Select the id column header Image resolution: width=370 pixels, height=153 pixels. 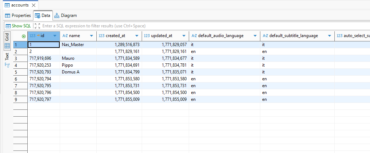[x=44, y=36]
